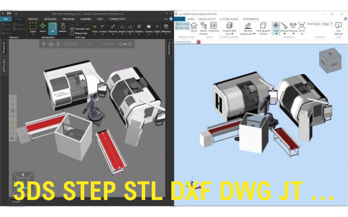The width and height of the screenshot is (348, 217).
Task: Expand the Select tool dropdown arrow
Action: coord(33,34)
